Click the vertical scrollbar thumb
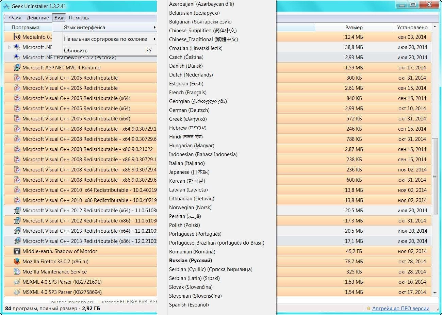Viewport: 442px width, 315px height. tap(435, 177)
